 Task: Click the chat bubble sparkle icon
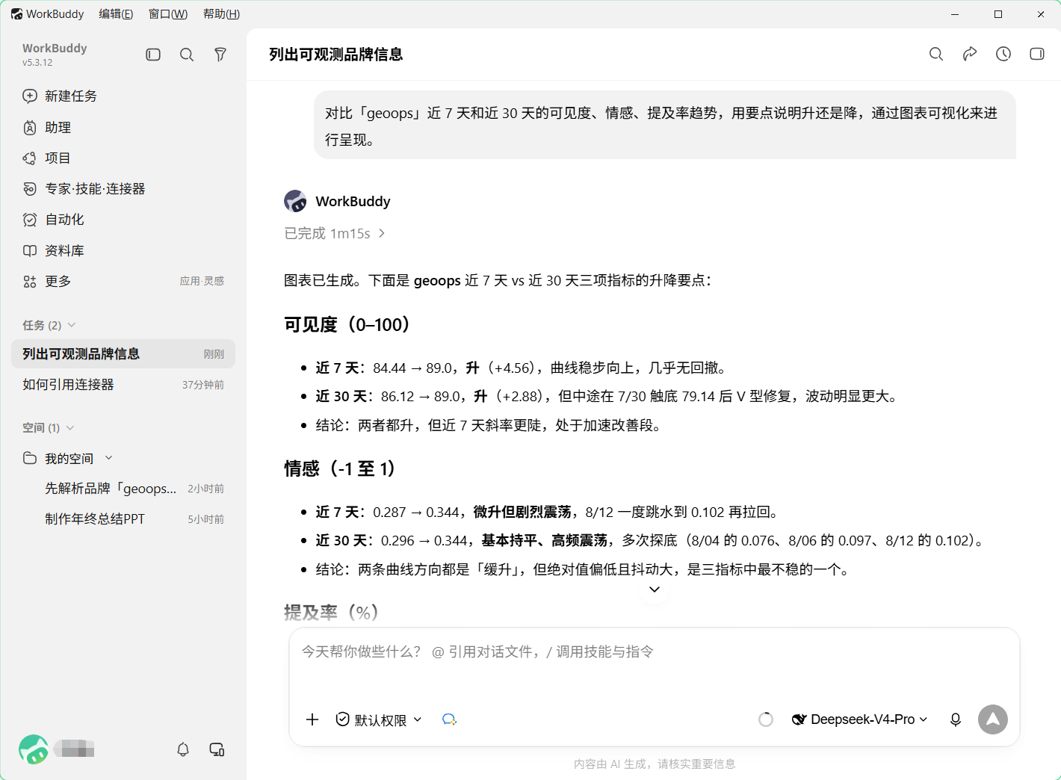click(449, 719)
